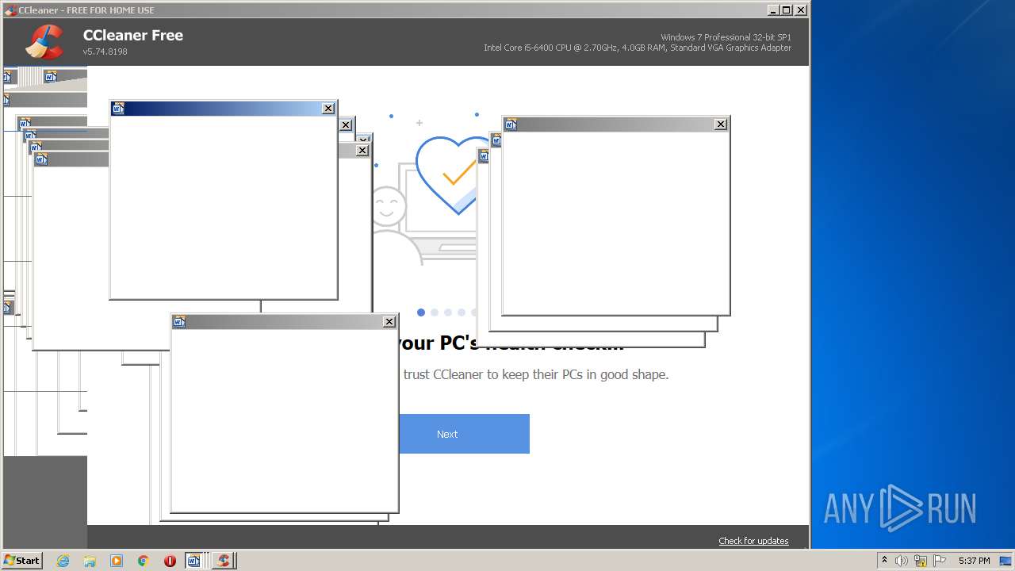Click the version text v5.74.8198
1015x571 pixels.
(x=105, y=52)
